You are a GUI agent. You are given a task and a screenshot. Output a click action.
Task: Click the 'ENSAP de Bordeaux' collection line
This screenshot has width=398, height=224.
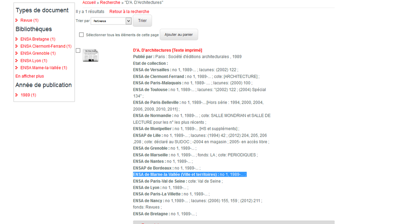click(167, 168)
